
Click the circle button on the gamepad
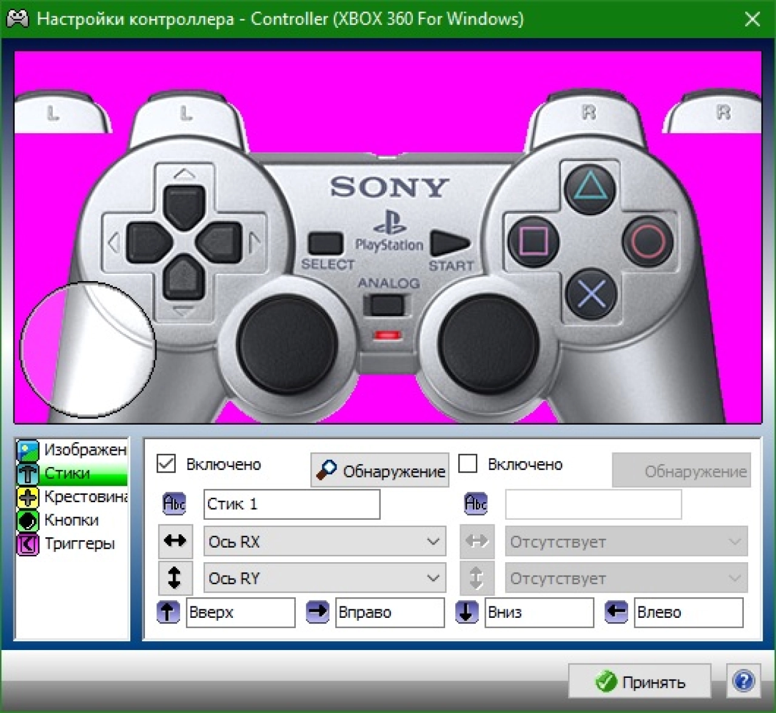[648, 242]
